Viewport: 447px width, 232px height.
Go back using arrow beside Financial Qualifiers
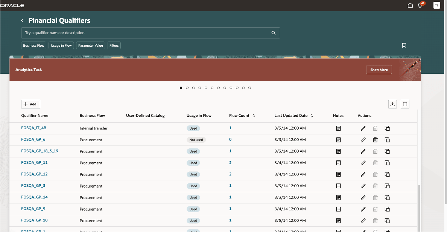coord(22,21)
